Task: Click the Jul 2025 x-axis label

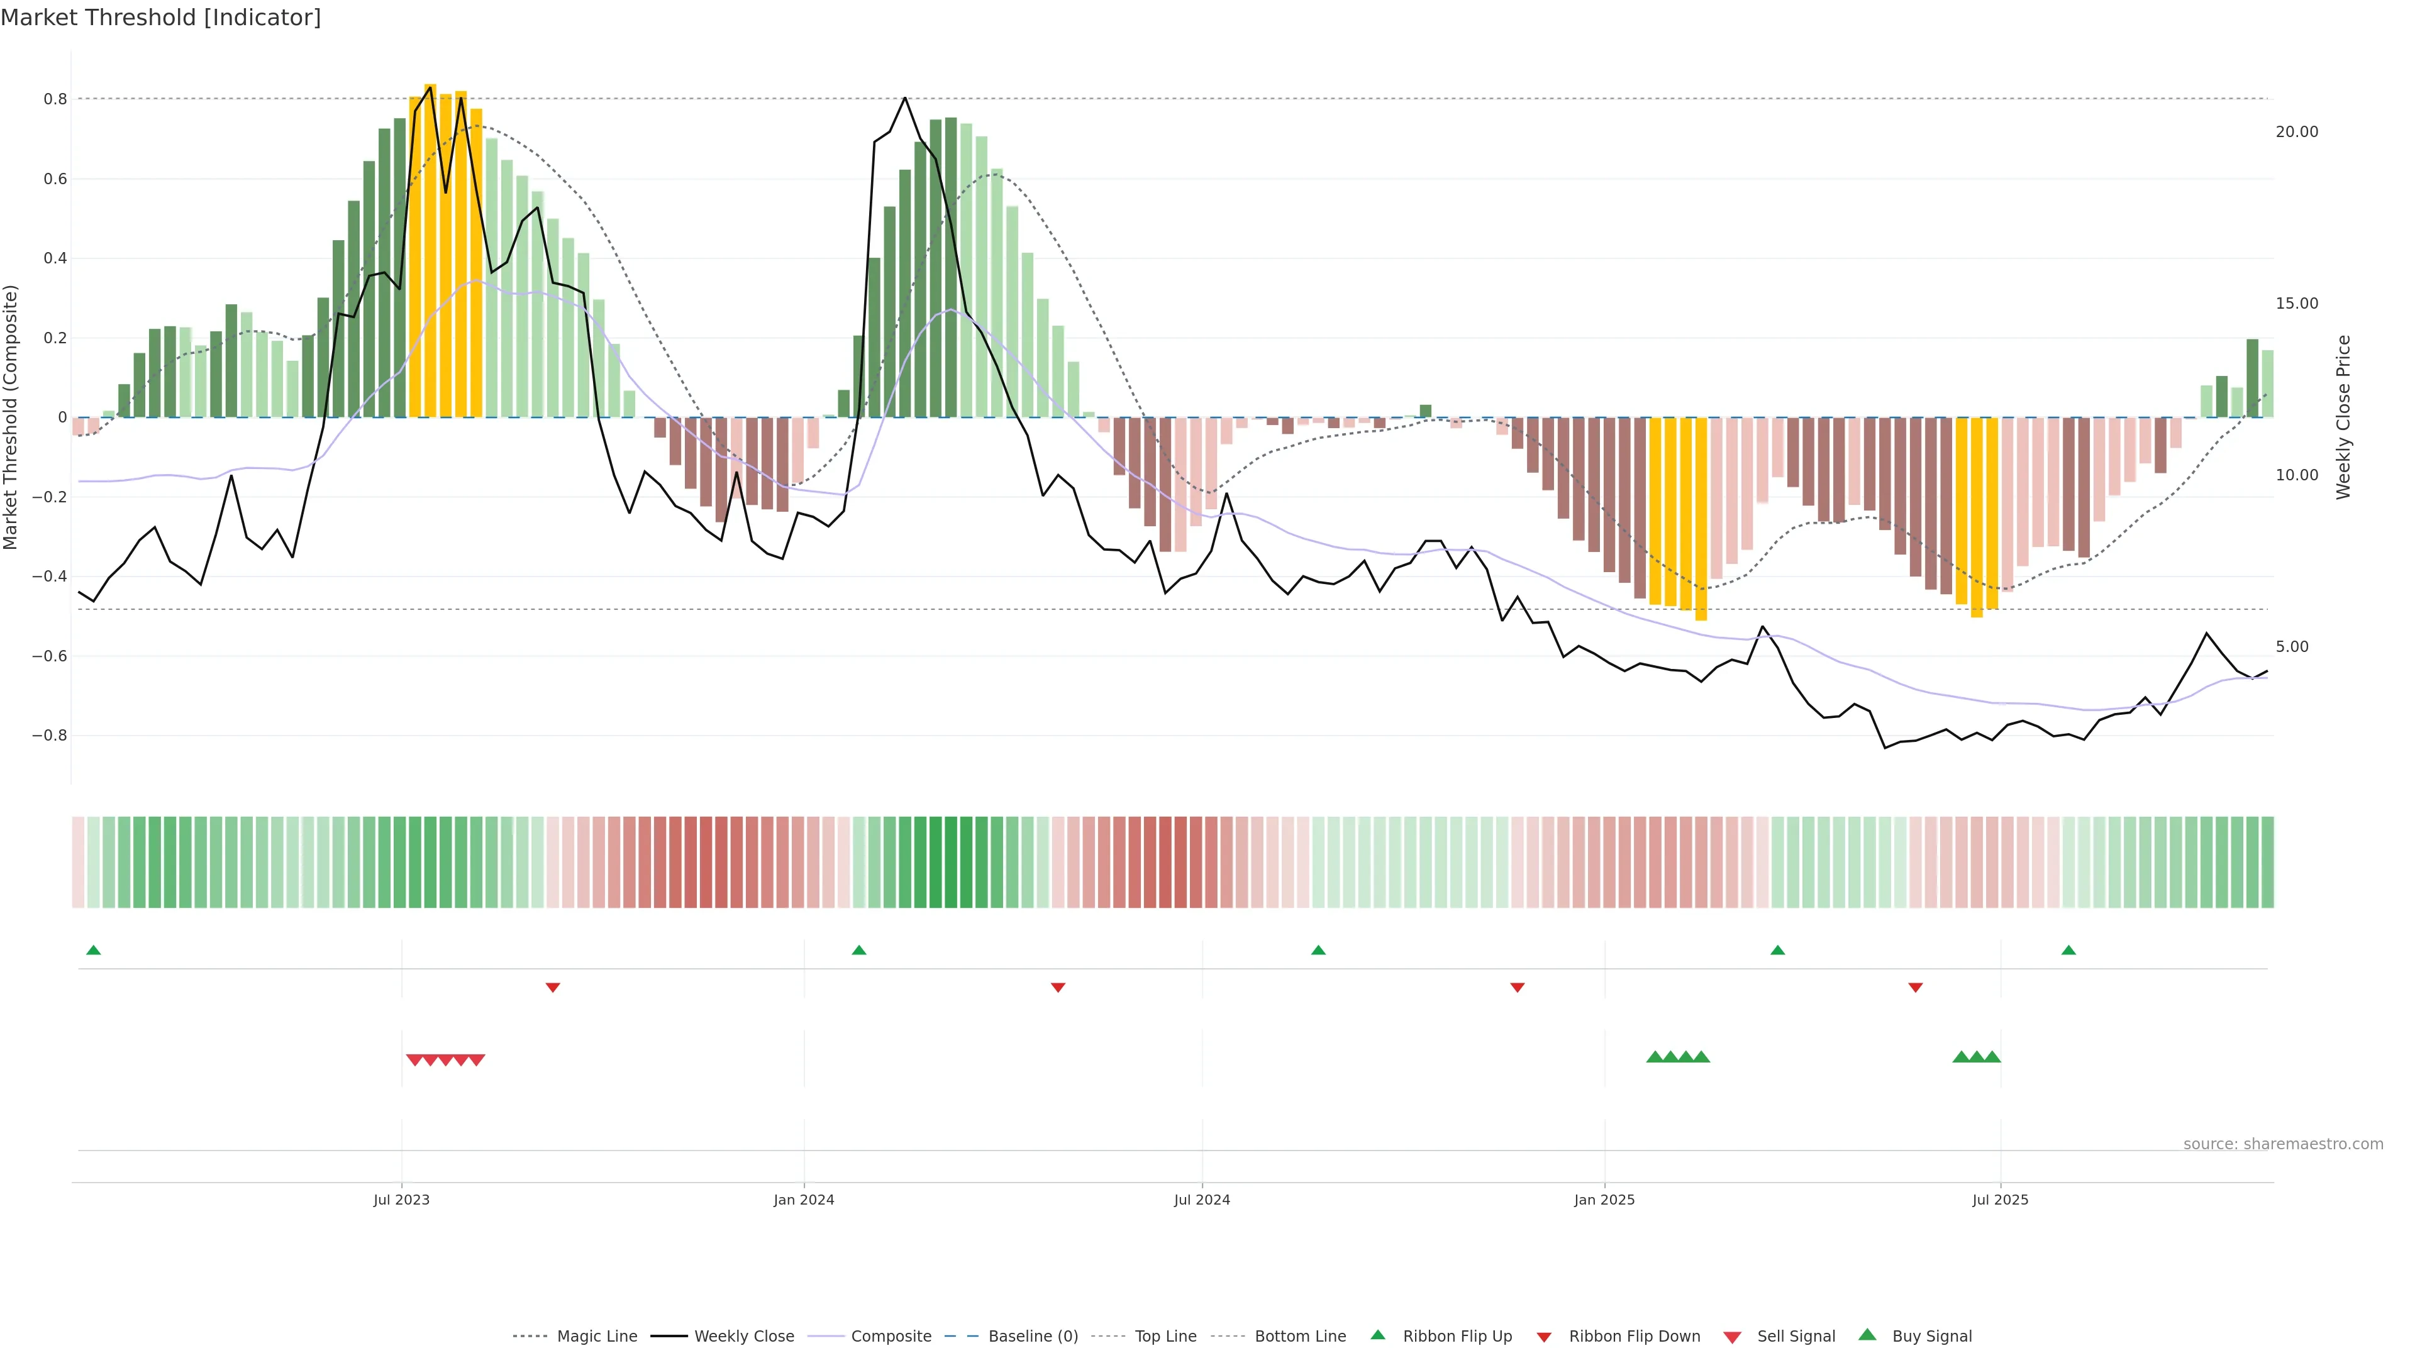Action: pyautogui.click(x=2000, y=1200)
